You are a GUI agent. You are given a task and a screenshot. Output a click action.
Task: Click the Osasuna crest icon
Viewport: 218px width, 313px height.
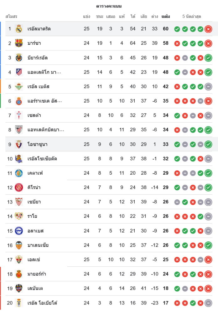[x=19, y=144]
